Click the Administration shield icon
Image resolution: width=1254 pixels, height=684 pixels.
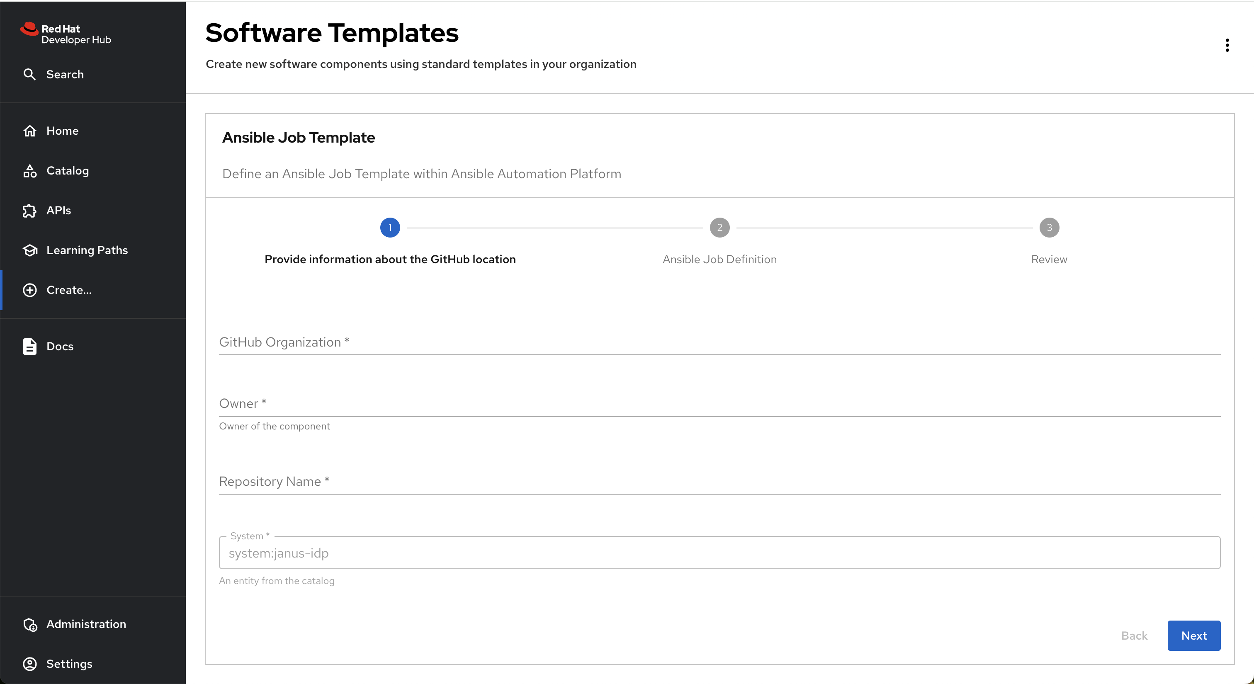(30, 624)
